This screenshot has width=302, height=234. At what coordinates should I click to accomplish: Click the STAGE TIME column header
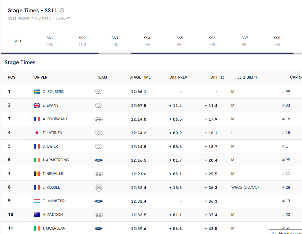[x=140, y=77]
